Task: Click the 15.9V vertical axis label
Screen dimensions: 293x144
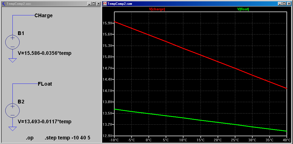Action: pos(107,23)
